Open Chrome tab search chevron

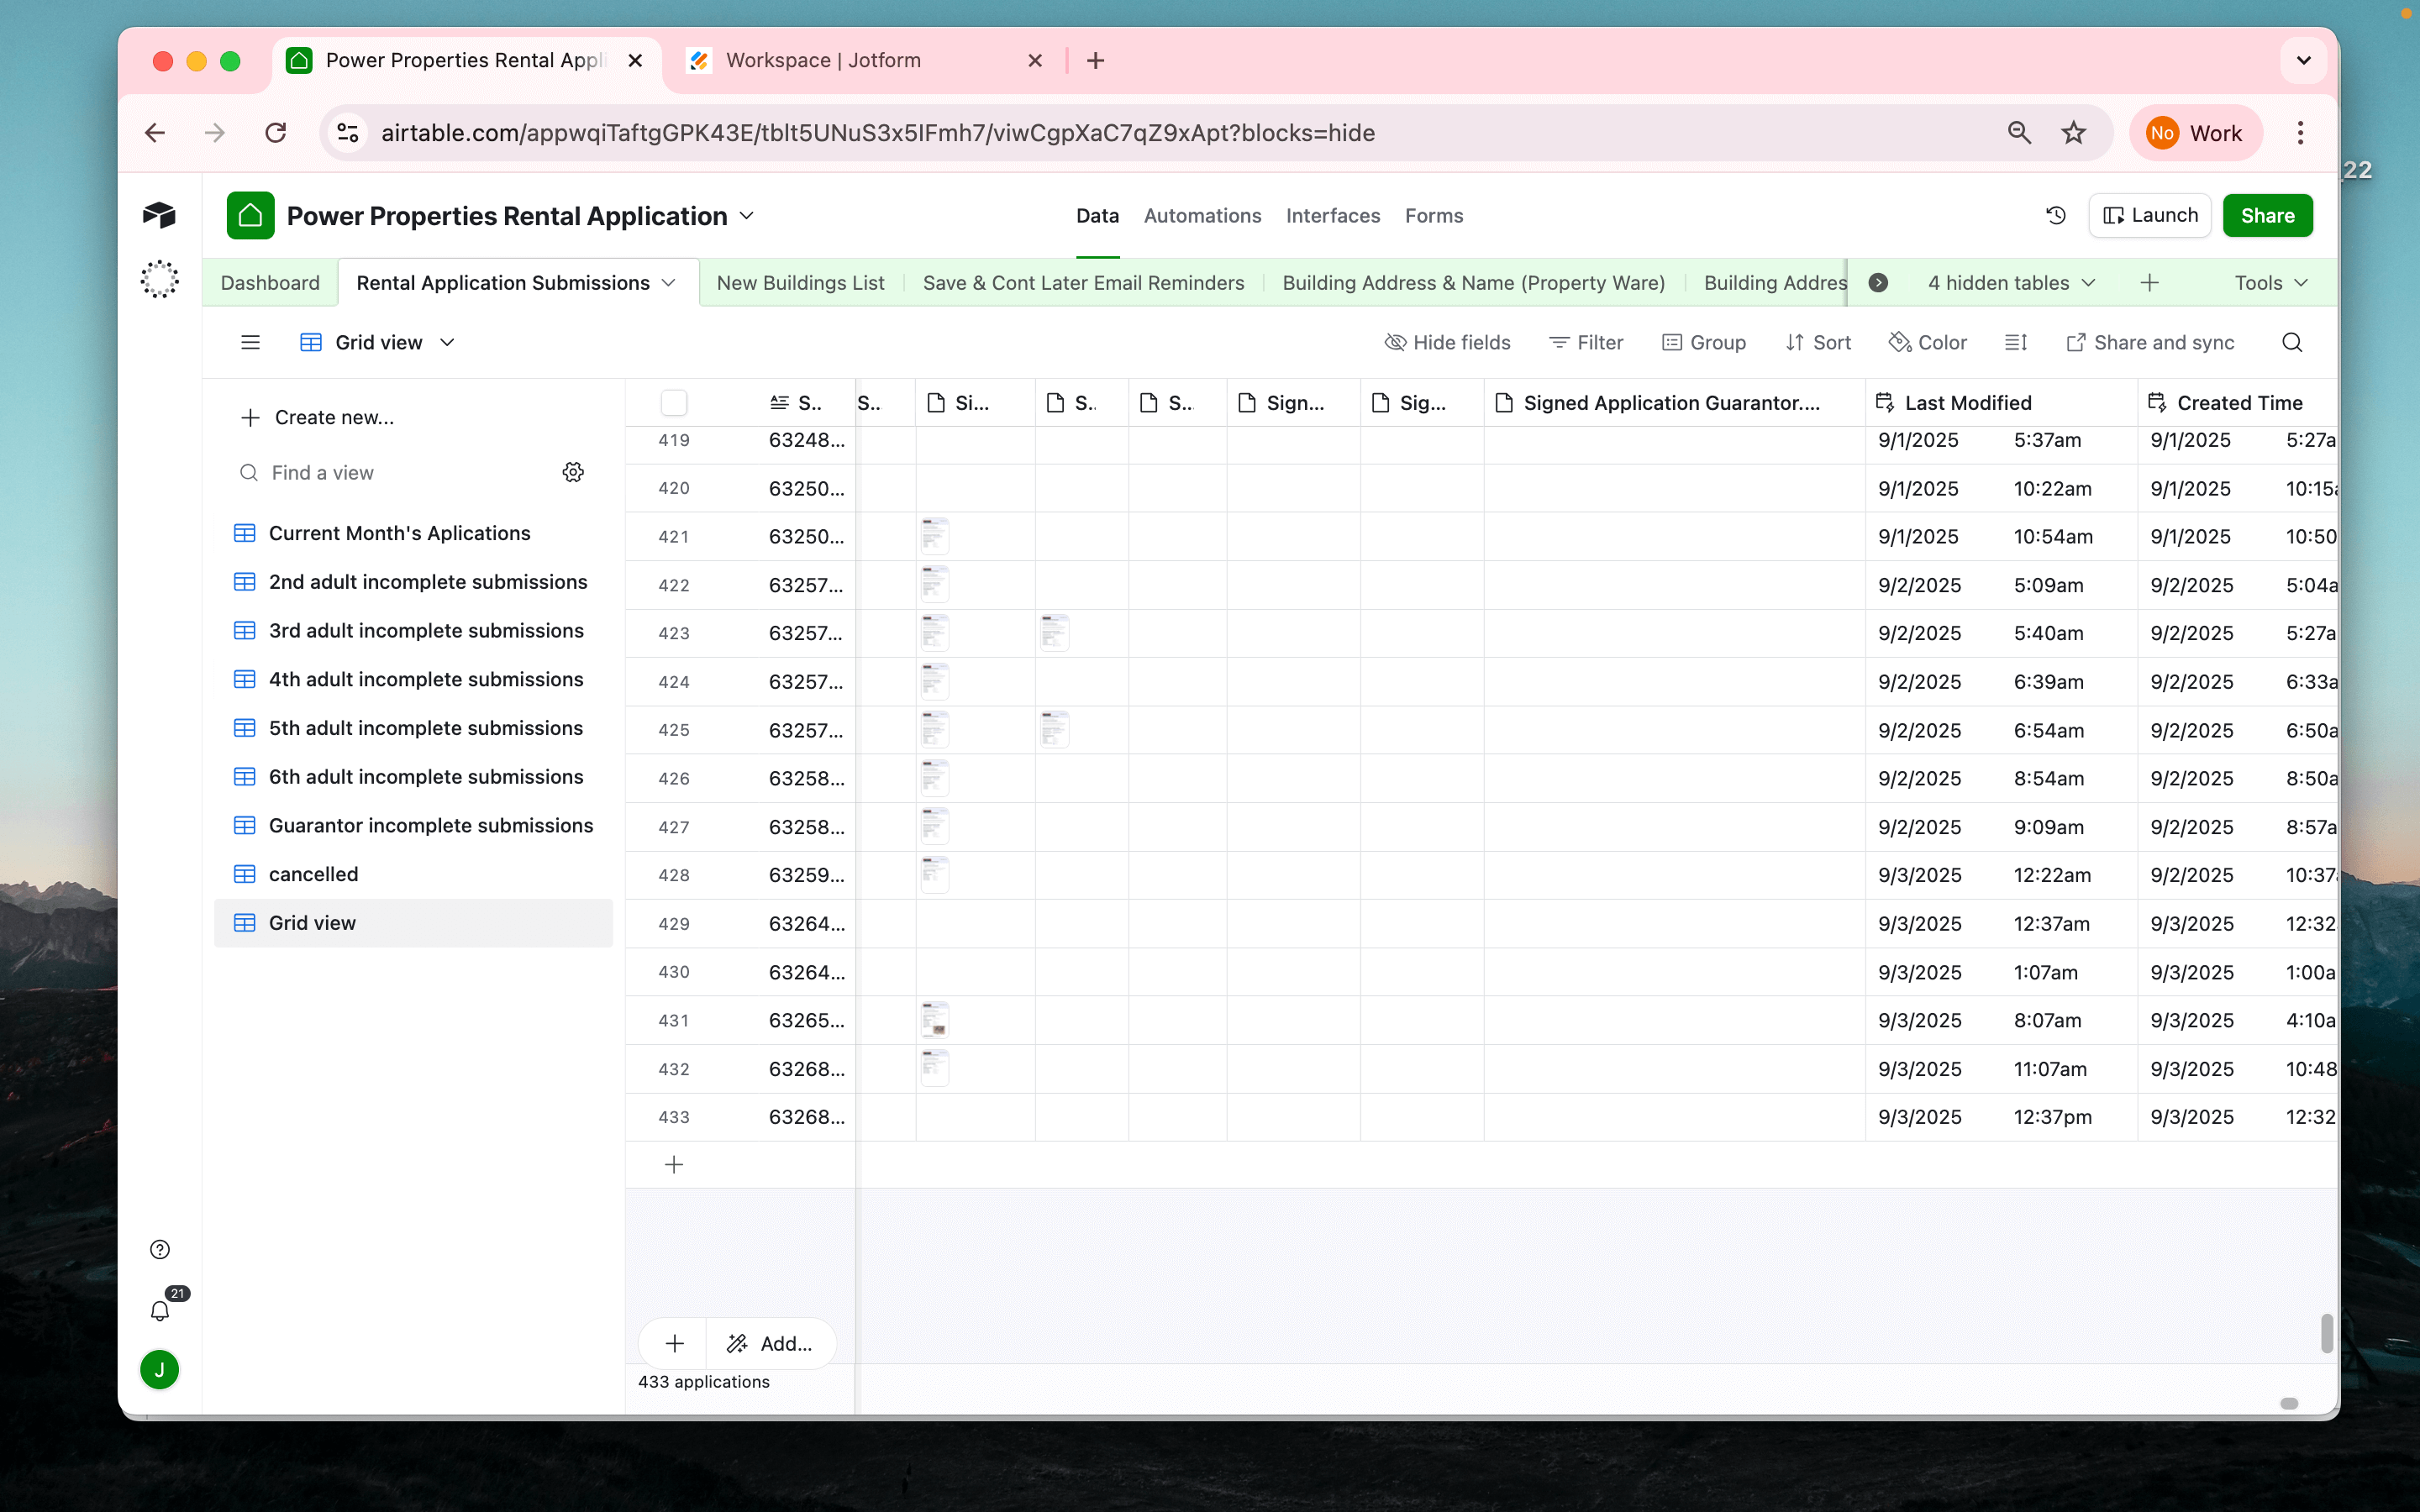(2303, 61)
